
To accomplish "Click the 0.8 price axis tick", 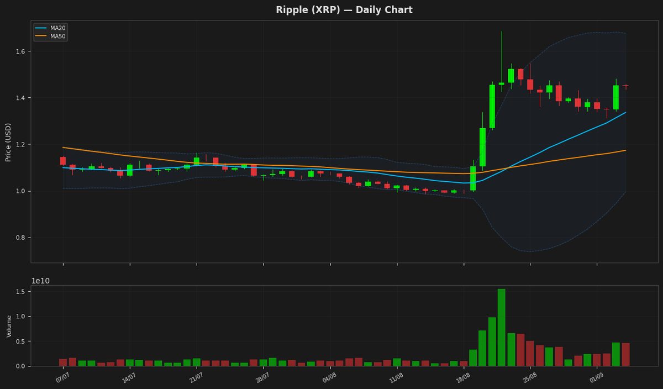I will [x=21, y=238].
